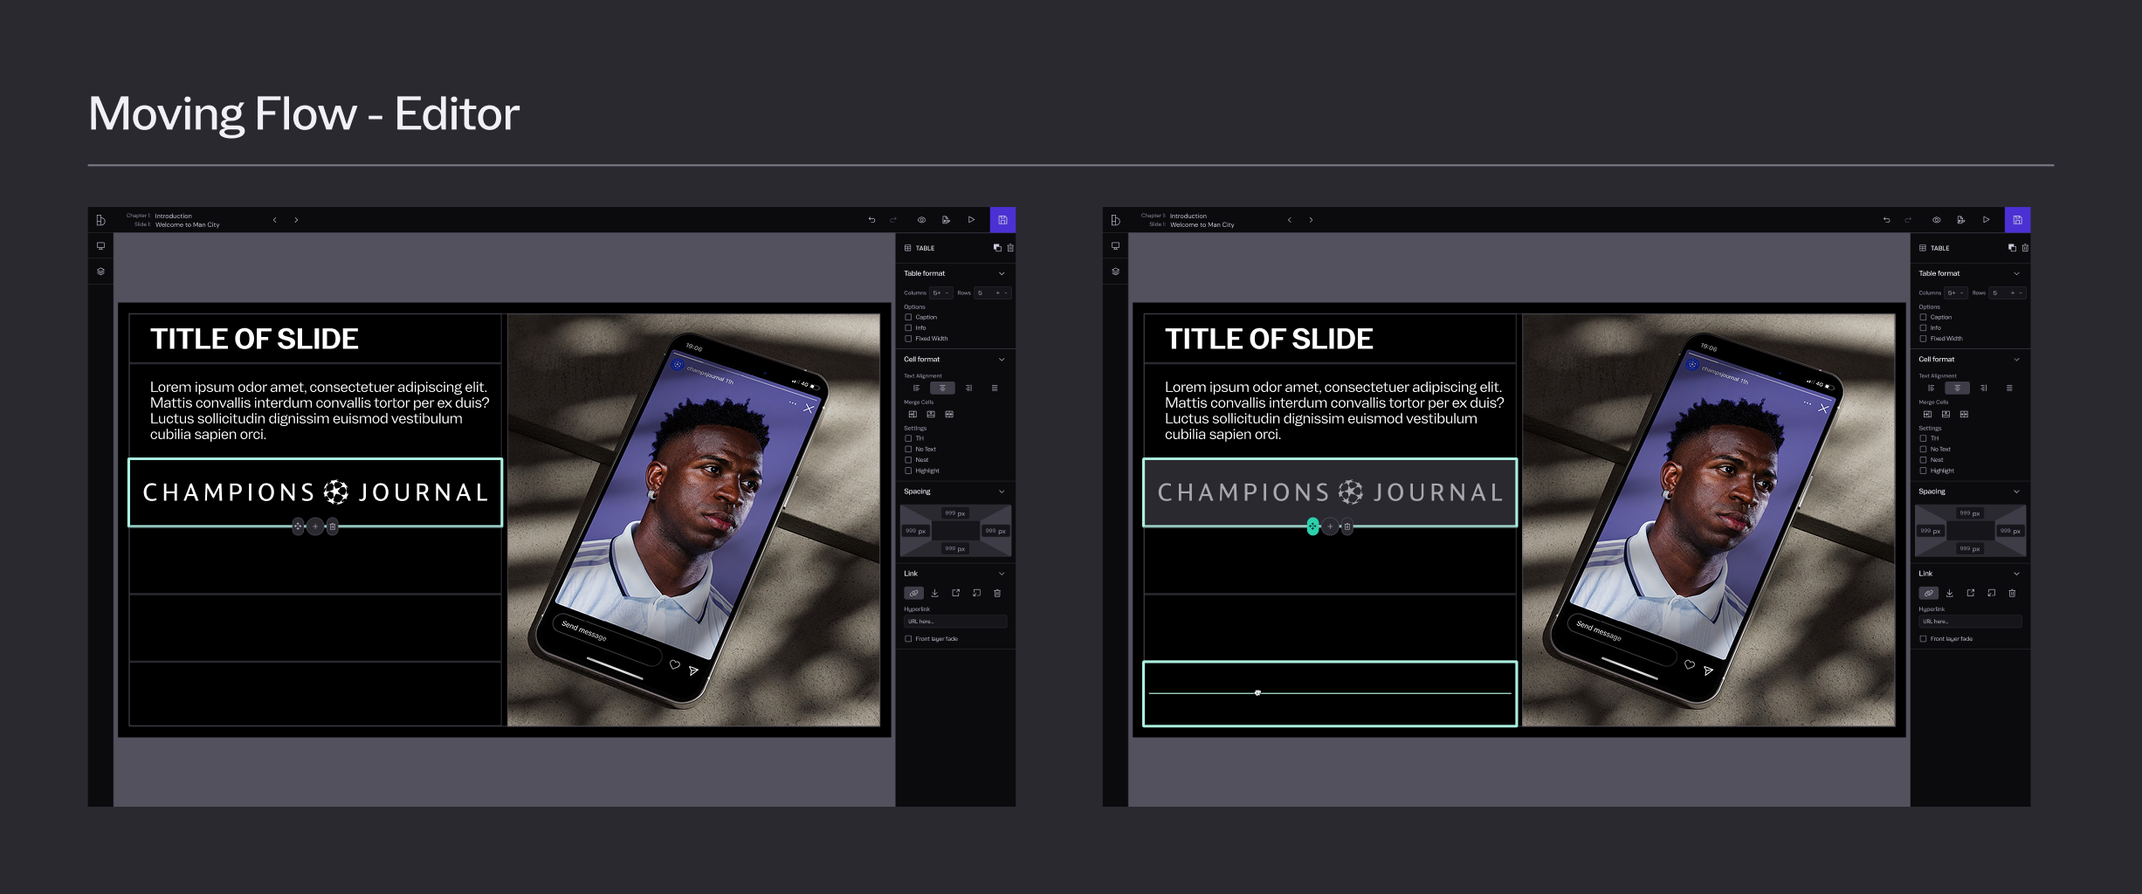Select the hyperlink chain icon in left editor

coord(913,593)
